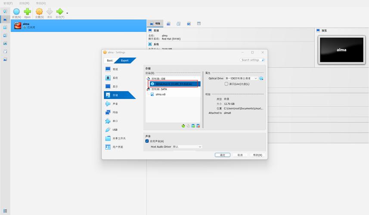Click the remove attachment icon below the device tree
The height and width of the screenshot is (215, 369).
click(198, 126)
